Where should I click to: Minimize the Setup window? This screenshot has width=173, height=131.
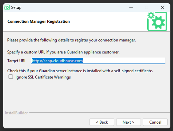[131, 7]
